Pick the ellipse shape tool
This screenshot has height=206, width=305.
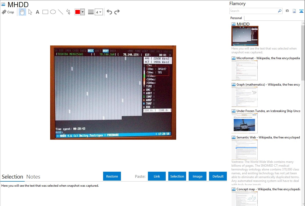(53, 12)
